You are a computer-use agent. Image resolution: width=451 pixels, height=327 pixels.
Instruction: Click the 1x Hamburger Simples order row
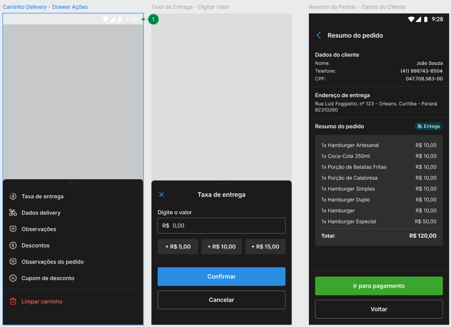(x=379, y=189)
